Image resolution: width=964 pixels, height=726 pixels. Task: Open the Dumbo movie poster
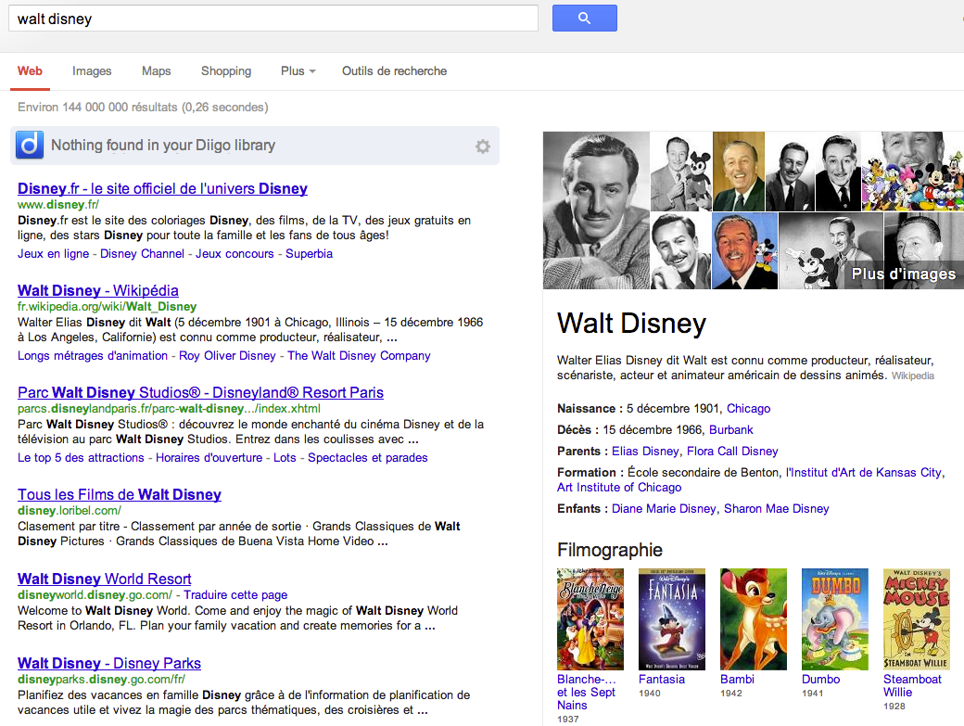835,619
